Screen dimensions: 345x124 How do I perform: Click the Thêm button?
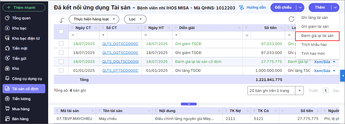click(x=320, y=8)
